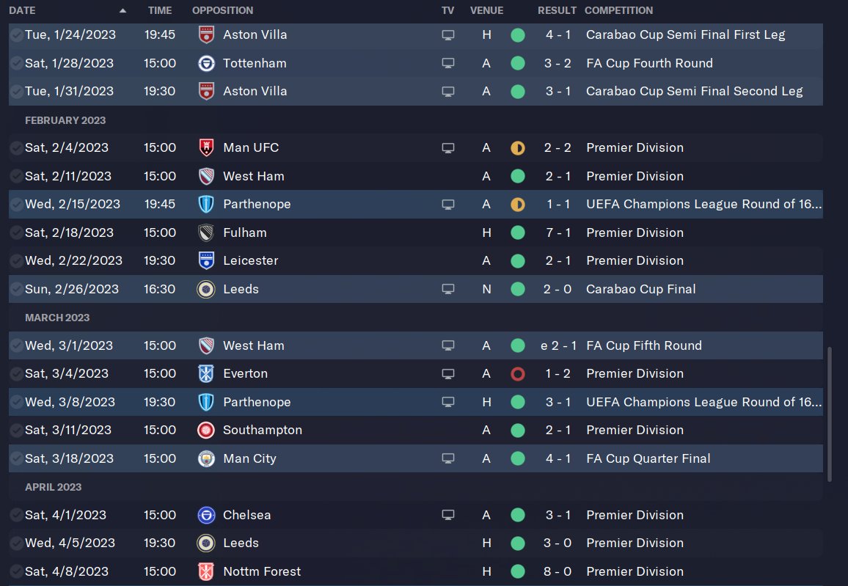Click the red loss indicator for Everton match
The image size is (848, 586).
518,374
